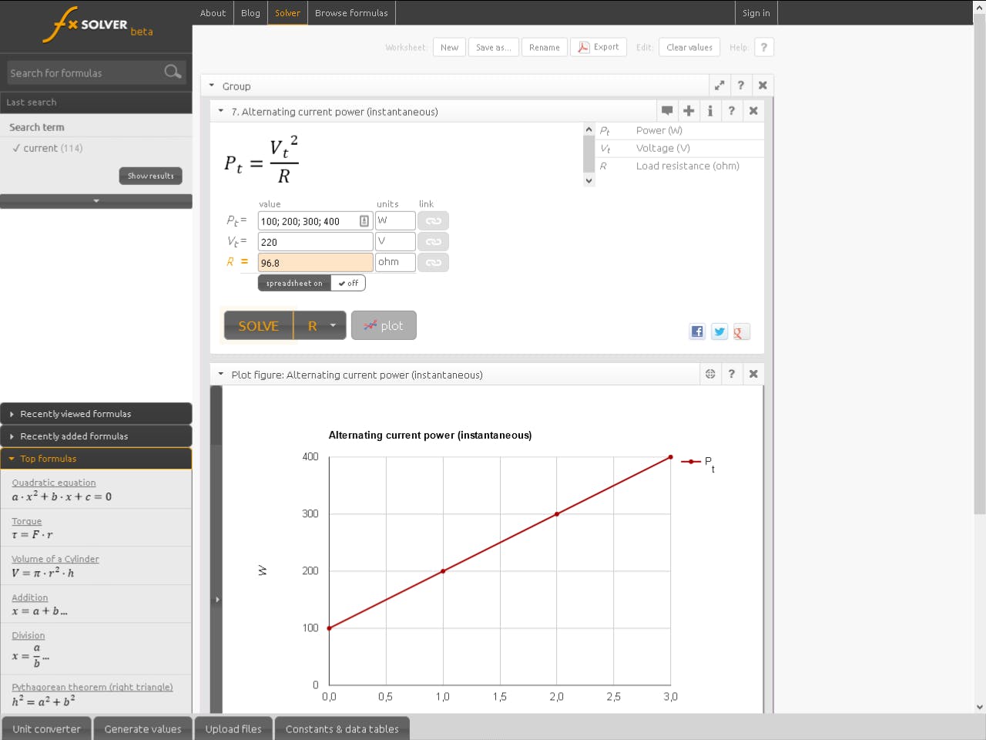The width and height of the screenshot is (986, 740).
Task: Open Volume of a Cylinder link
Action: 55,559
